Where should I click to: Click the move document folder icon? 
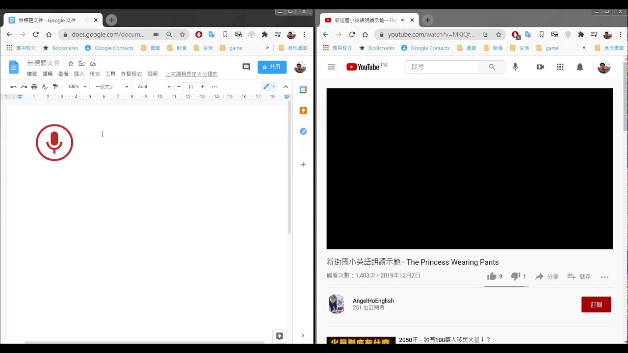click(x=81, y=64)
